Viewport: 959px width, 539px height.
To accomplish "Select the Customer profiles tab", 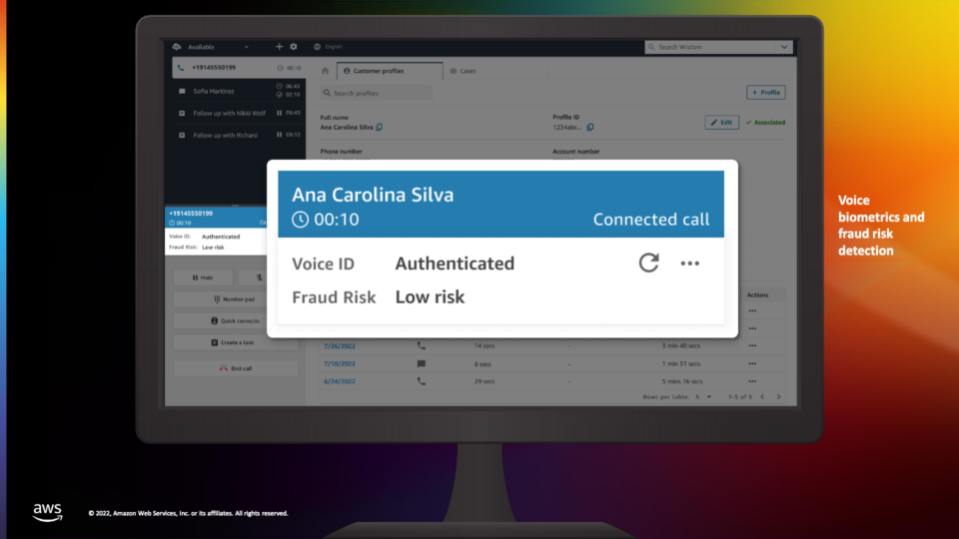I will [390, 71].
